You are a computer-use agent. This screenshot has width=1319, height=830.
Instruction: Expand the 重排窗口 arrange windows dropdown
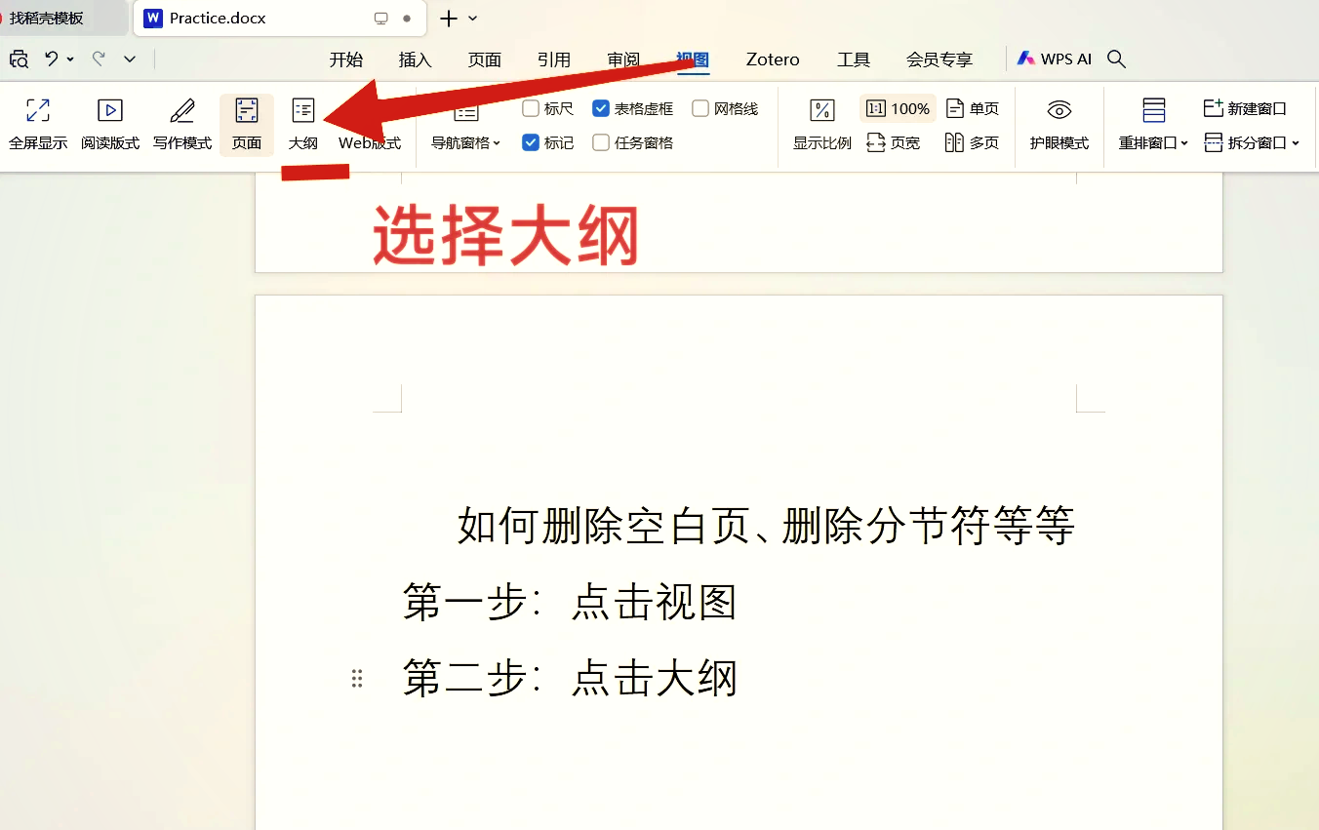[1153, 141]
